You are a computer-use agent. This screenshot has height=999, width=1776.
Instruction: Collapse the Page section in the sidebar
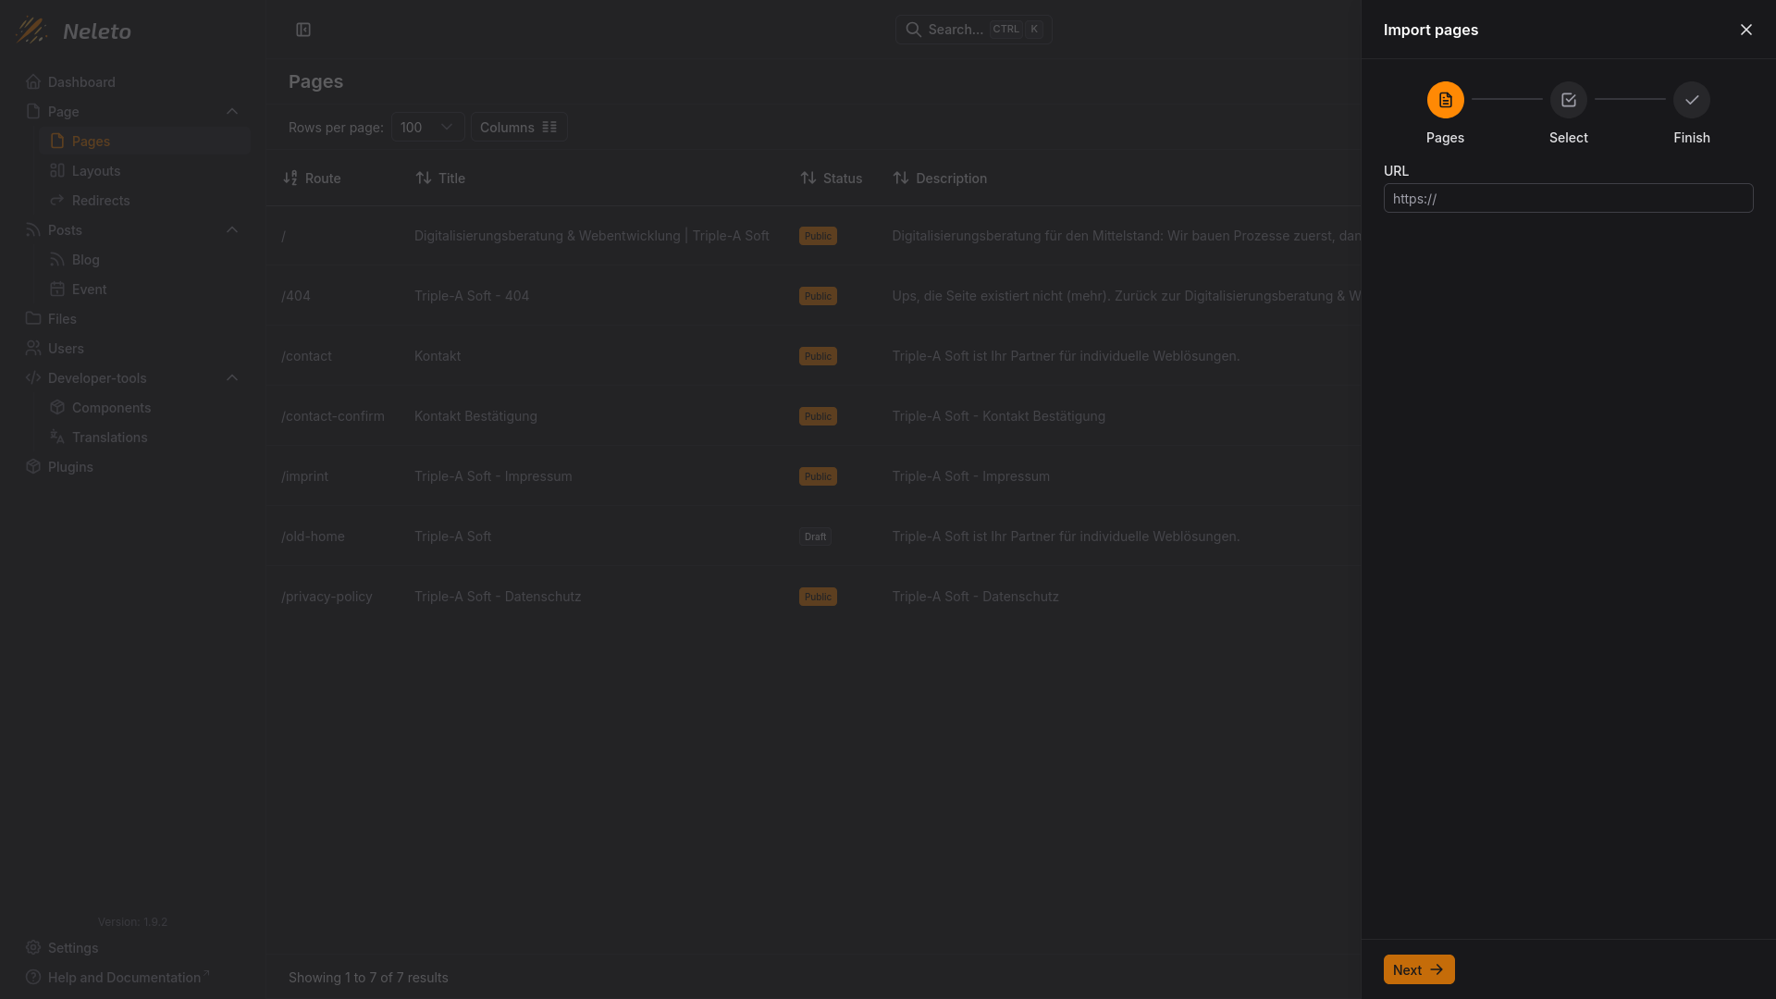[232, 111]
